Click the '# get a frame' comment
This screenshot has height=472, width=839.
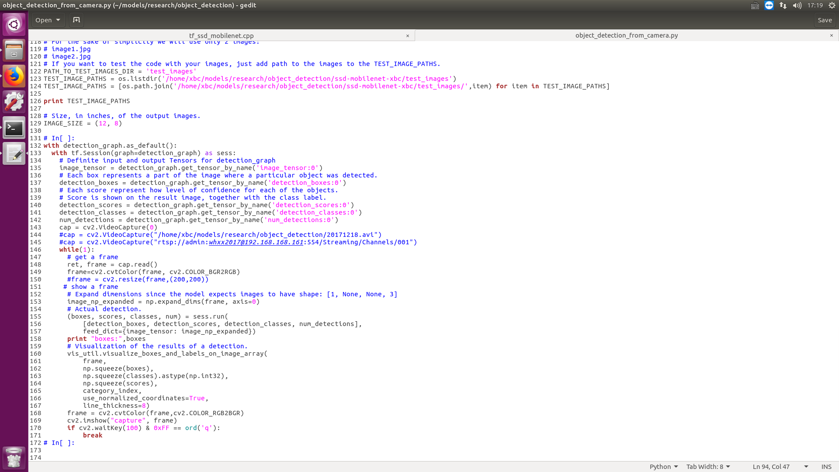pos(93,257)
